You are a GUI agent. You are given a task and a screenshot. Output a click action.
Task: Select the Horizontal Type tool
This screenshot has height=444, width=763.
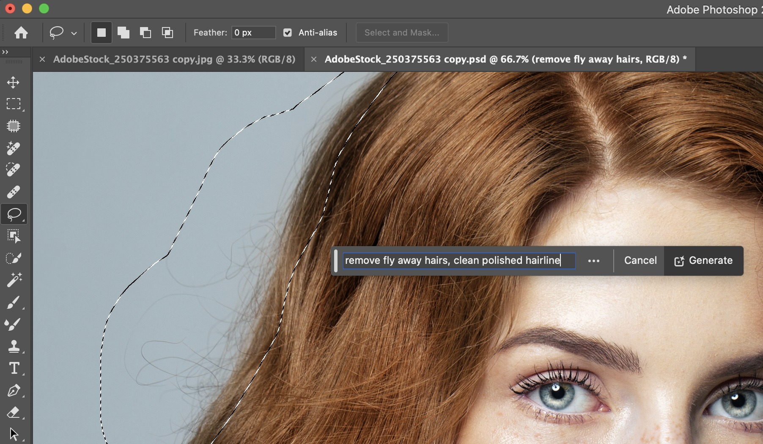click(x=14, y=368)
